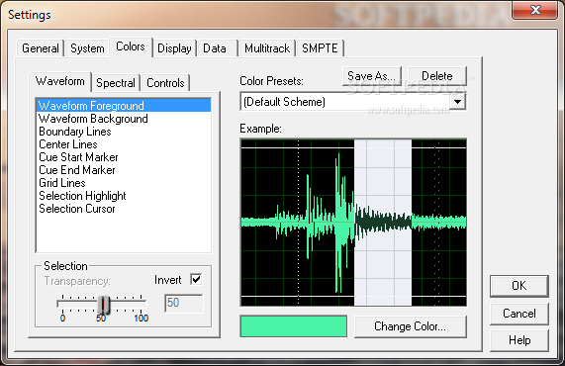This screenshot has height=366, width=565.
Task: Confirm settings with OK
Action: [x=518, y=286]
